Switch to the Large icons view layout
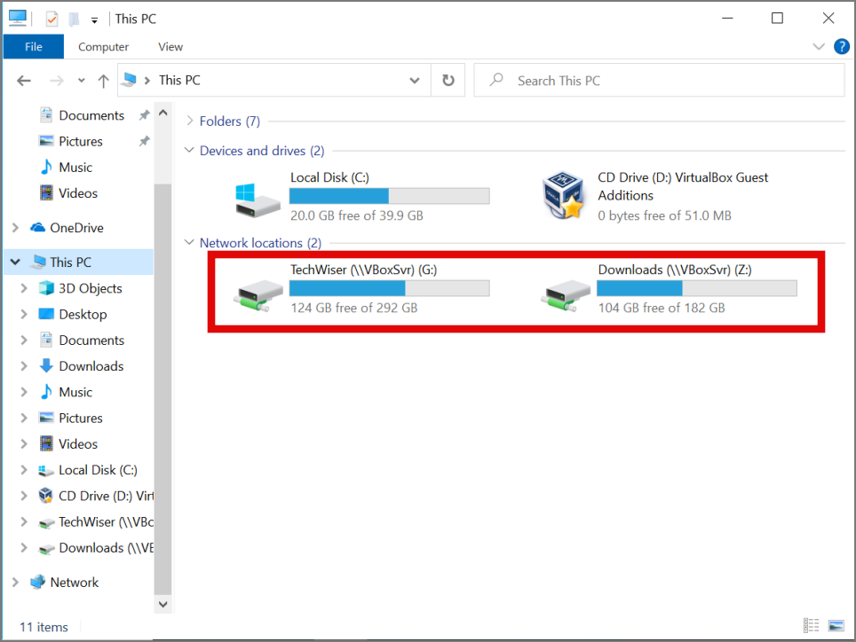This screenshot has height=642, width=856. (x=836, y=626)
